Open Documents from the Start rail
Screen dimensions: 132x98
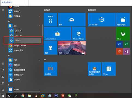(x=3, y=70)
